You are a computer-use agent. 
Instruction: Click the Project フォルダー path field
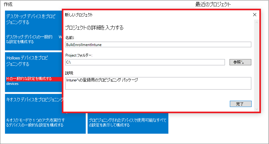[145, 62]
